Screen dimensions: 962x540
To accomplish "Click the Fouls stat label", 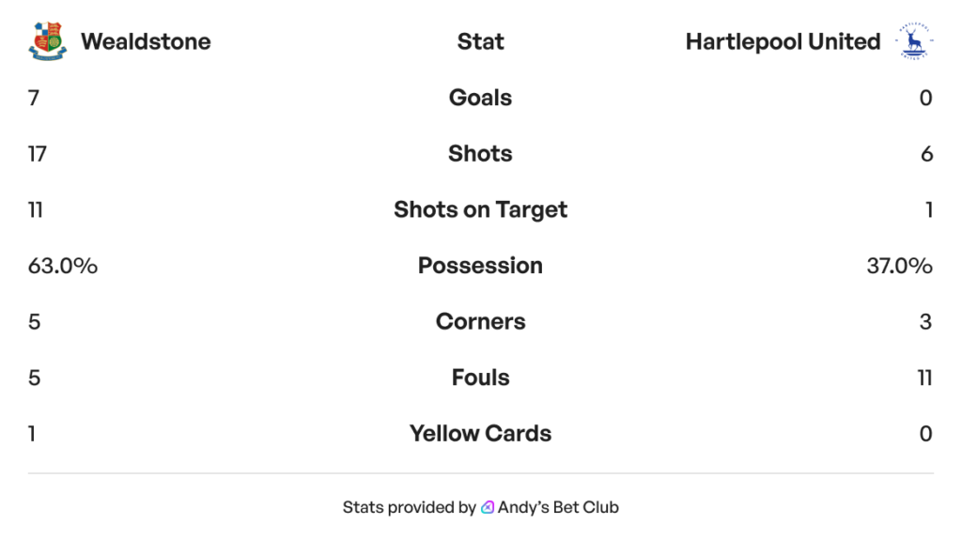I will 480,378.
